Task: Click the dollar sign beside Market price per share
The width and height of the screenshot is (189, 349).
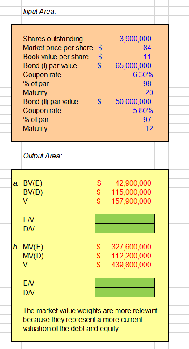Action: pos(100,48)
